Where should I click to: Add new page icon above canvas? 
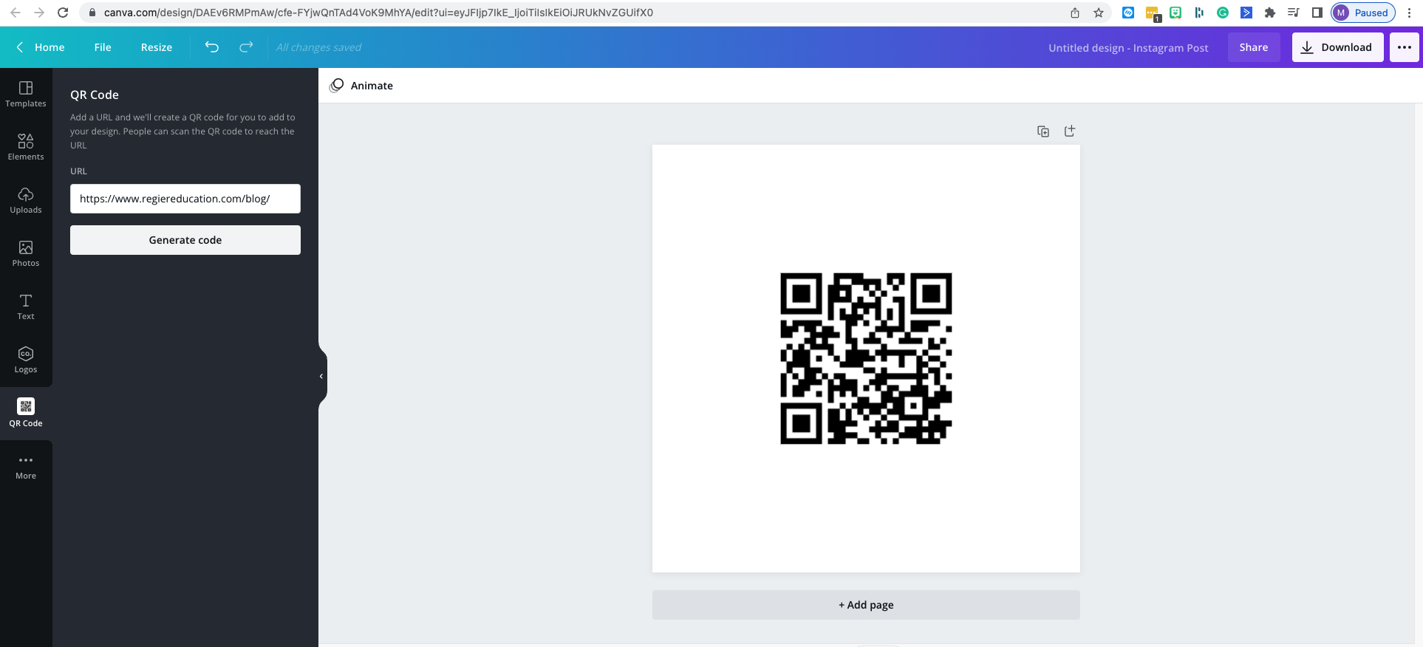(x=1070, y=131)
